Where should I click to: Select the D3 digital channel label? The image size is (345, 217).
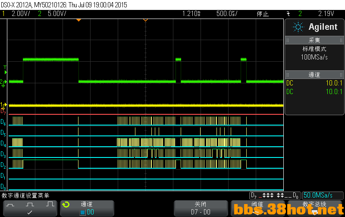pyautogui.click(x=3, y=154)
